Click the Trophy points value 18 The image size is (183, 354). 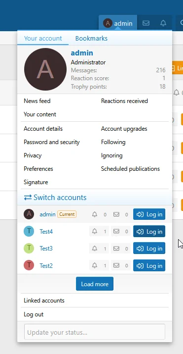[163, 87]
